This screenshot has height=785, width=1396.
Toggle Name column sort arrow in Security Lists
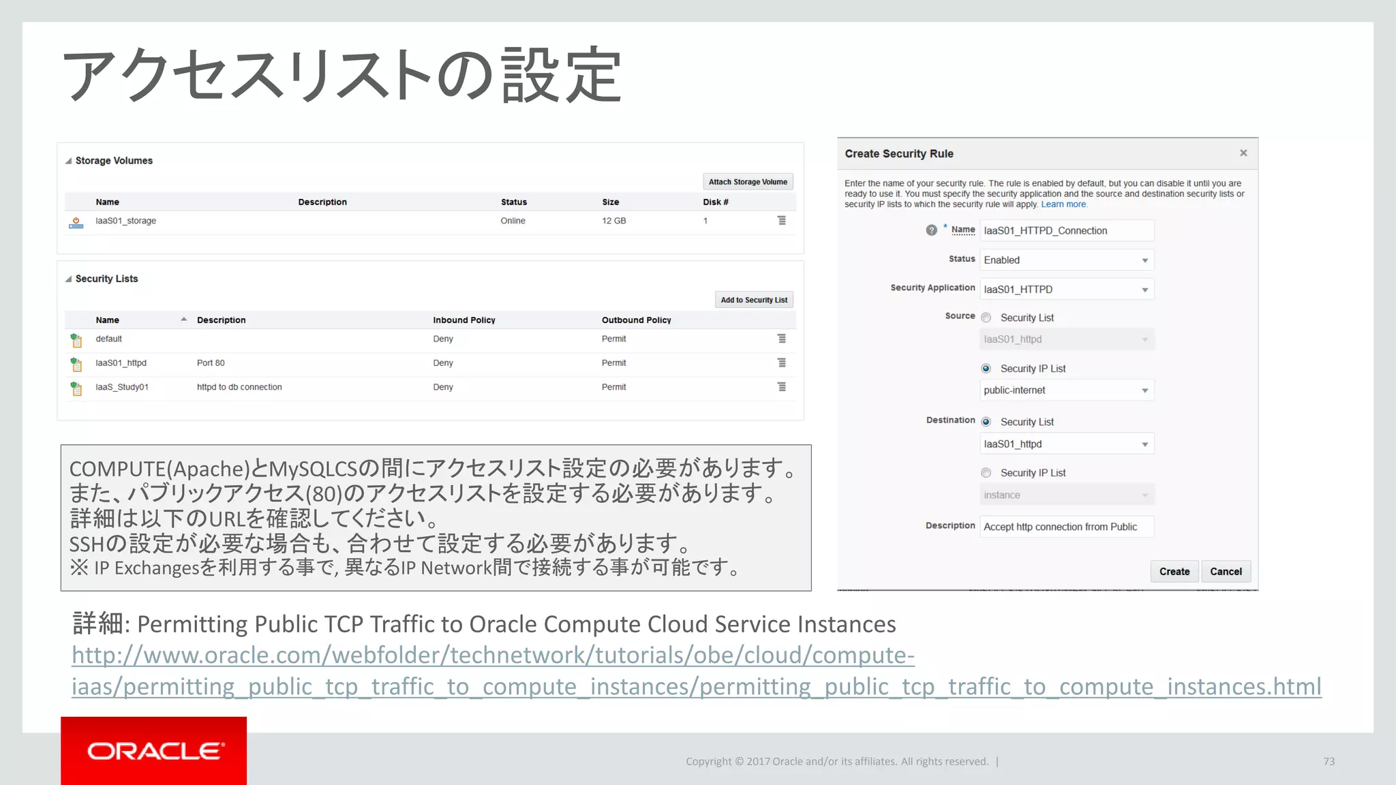(184, 320)
